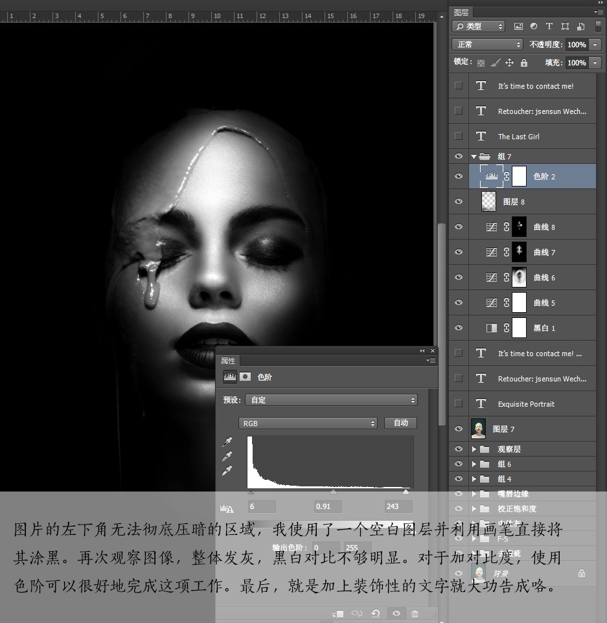Delete adjustment layer trash icon

tap(415, 614)
